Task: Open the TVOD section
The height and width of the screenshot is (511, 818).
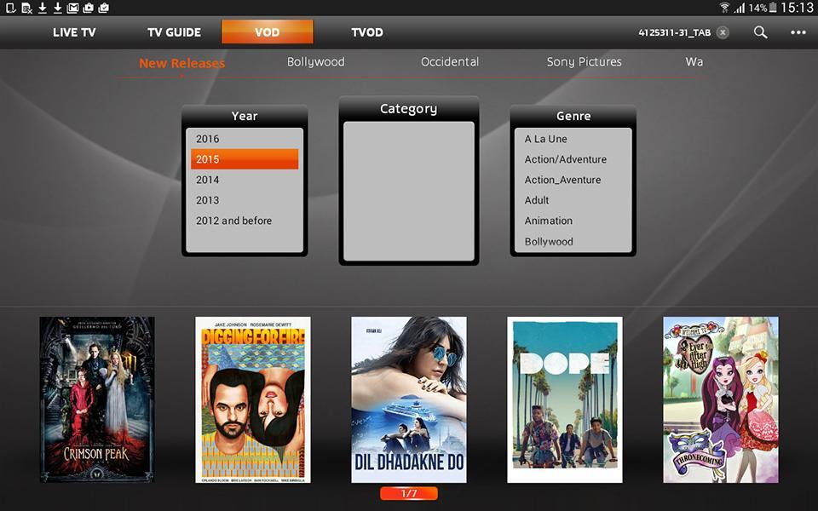Action: point(366,32)
